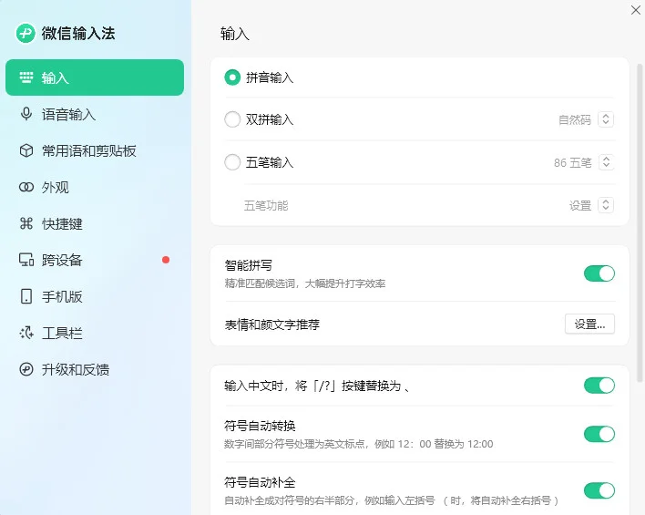Open the 五笔功能 设置 dropdown
The width and height of the screenshot is (645, 515).
(606, 205)
